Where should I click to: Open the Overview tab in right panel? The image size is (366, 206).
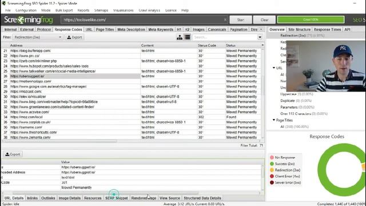tap(277, 29)
